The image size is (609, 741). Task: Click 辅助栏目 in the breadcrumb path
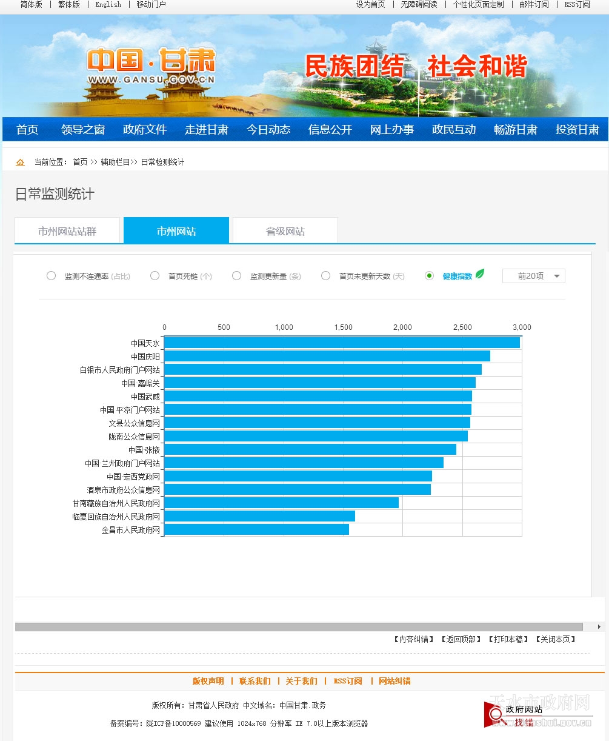(115, 163)
